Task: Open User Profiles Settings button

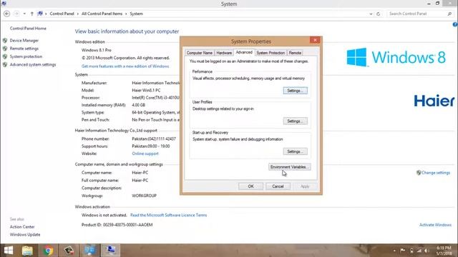Action: [x=295, y=121]
